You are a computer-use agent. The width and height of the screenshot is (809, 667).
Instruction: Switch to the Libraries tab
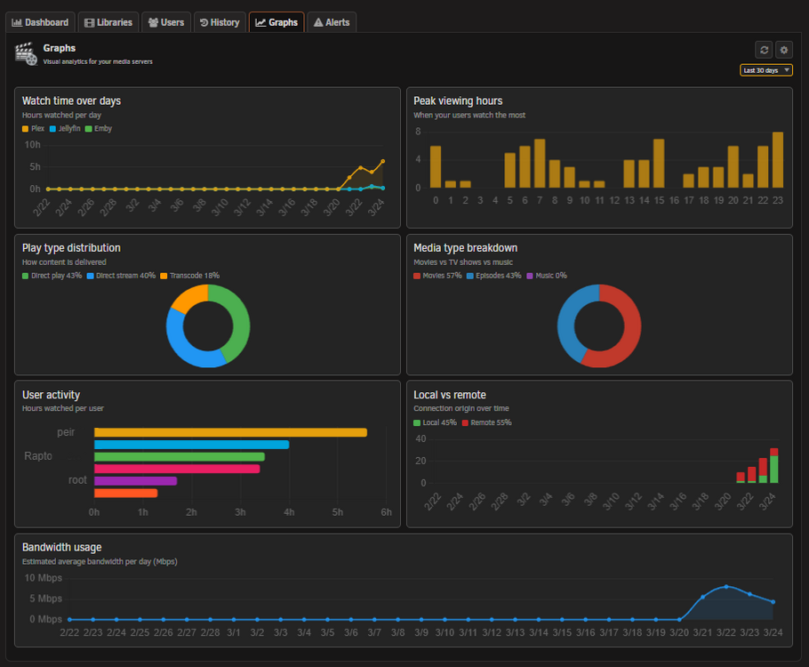[108, 22]
